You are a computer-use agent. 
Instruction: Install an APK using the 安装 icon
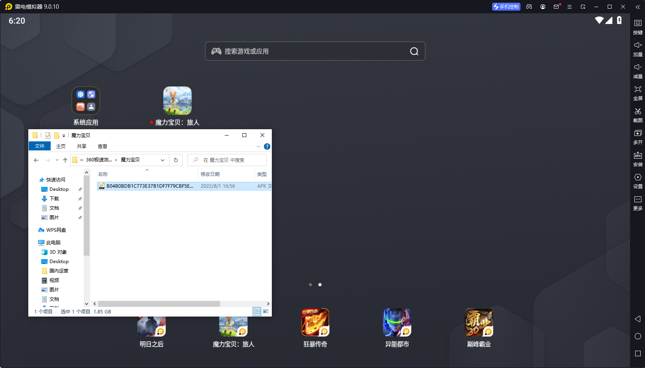[x=638, y=159]
